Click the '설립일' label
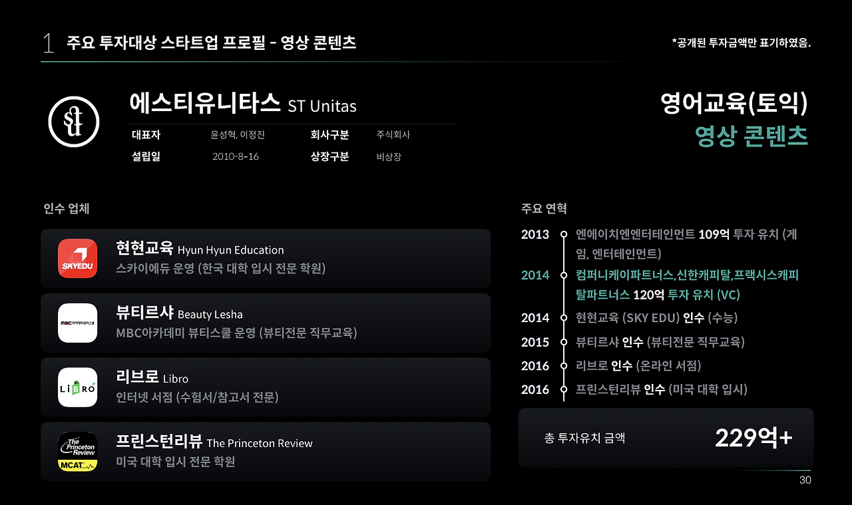Image resolution: width=852 pixels, height=505 pixels. [x=146, y=157]
